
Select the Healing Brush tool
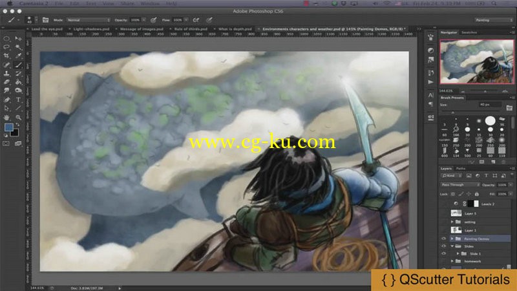(x=6, y=65)
